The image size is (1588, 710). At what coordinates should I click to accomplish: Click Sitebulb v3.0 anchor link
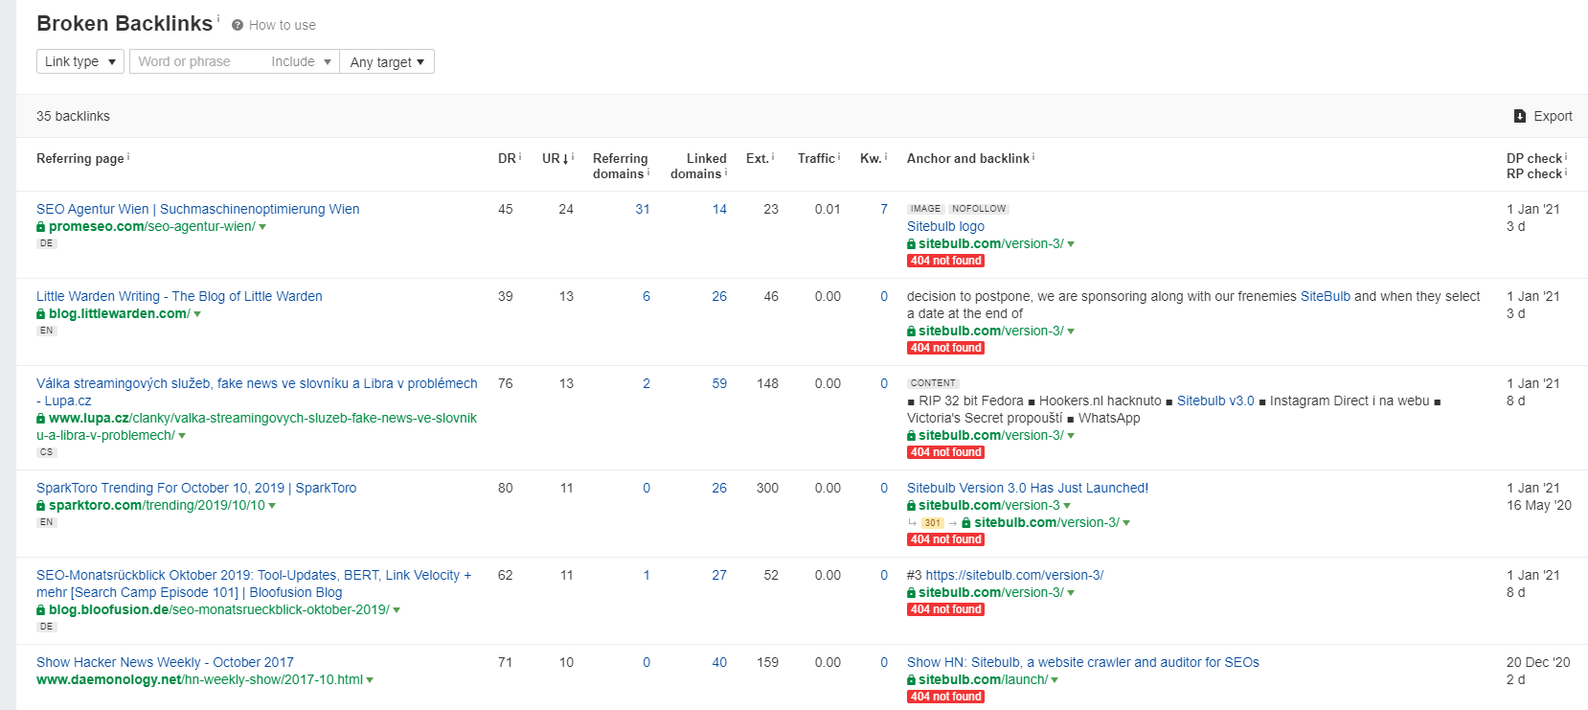[x=1215, y=401]
